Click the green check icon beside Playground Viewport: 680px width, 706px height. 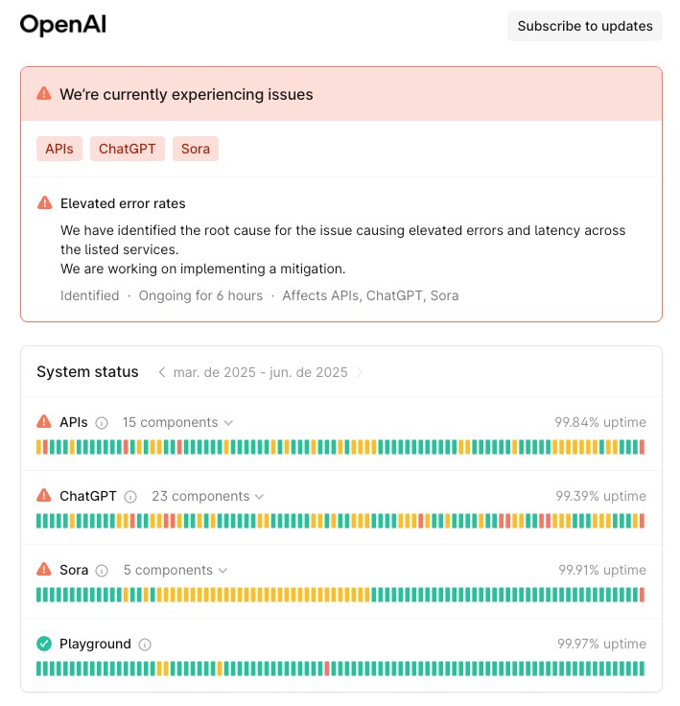pos(44,644)
